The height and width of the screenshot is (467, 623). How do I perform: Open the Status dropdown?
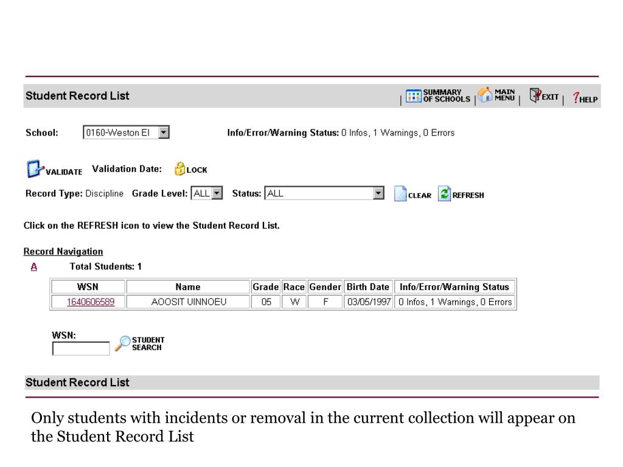click(324, 193)
